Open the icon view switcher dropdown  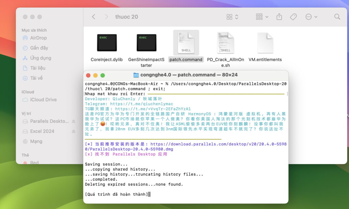pos(232,17)
